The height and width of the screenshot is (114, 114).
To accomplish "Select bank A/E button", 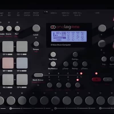I will click(50, 85).
